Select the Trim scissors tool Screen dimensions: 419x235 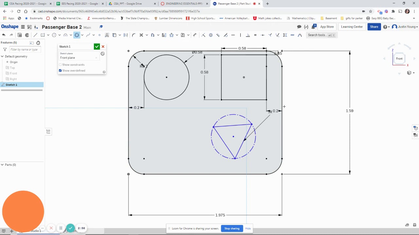tap(141, 35)
